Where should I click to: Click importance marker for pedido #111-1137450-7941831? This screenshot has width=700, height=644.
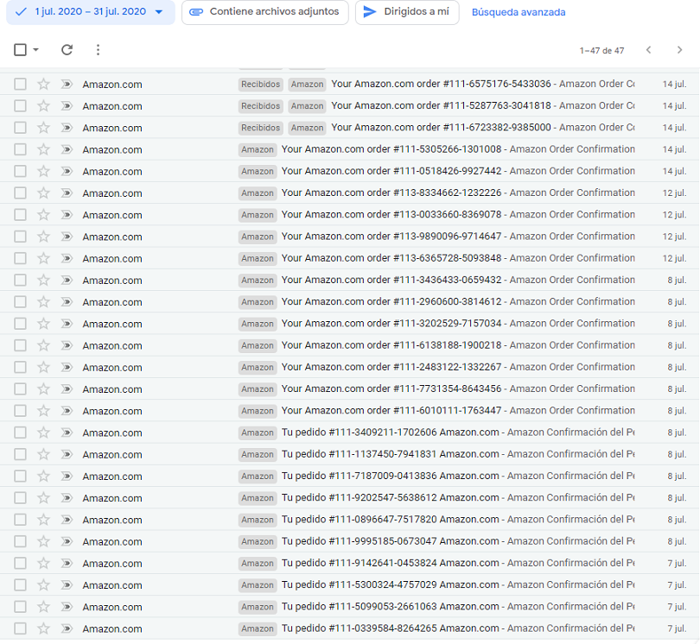click(x=67, y=454)
